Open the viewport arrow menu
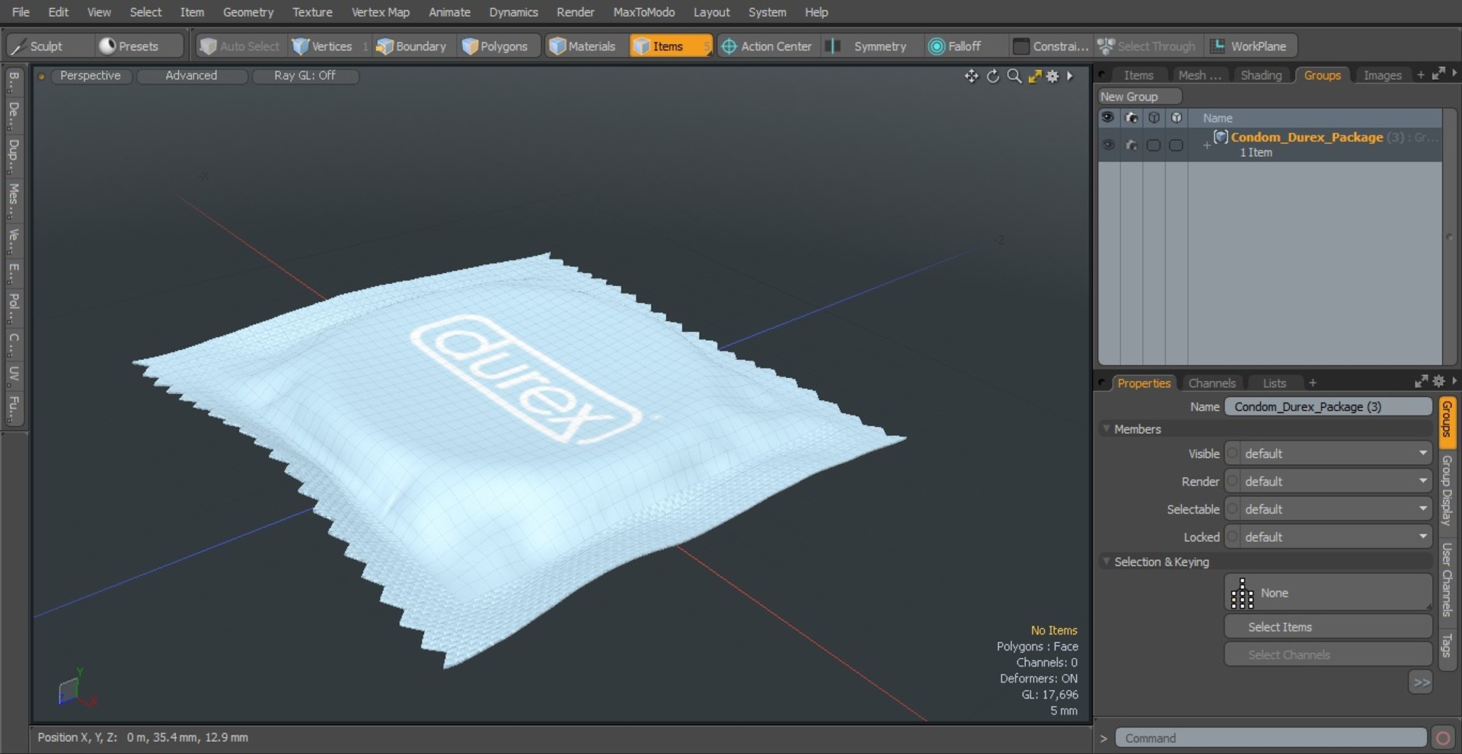Screen dimensions: 1462x754 point(1070,76)
